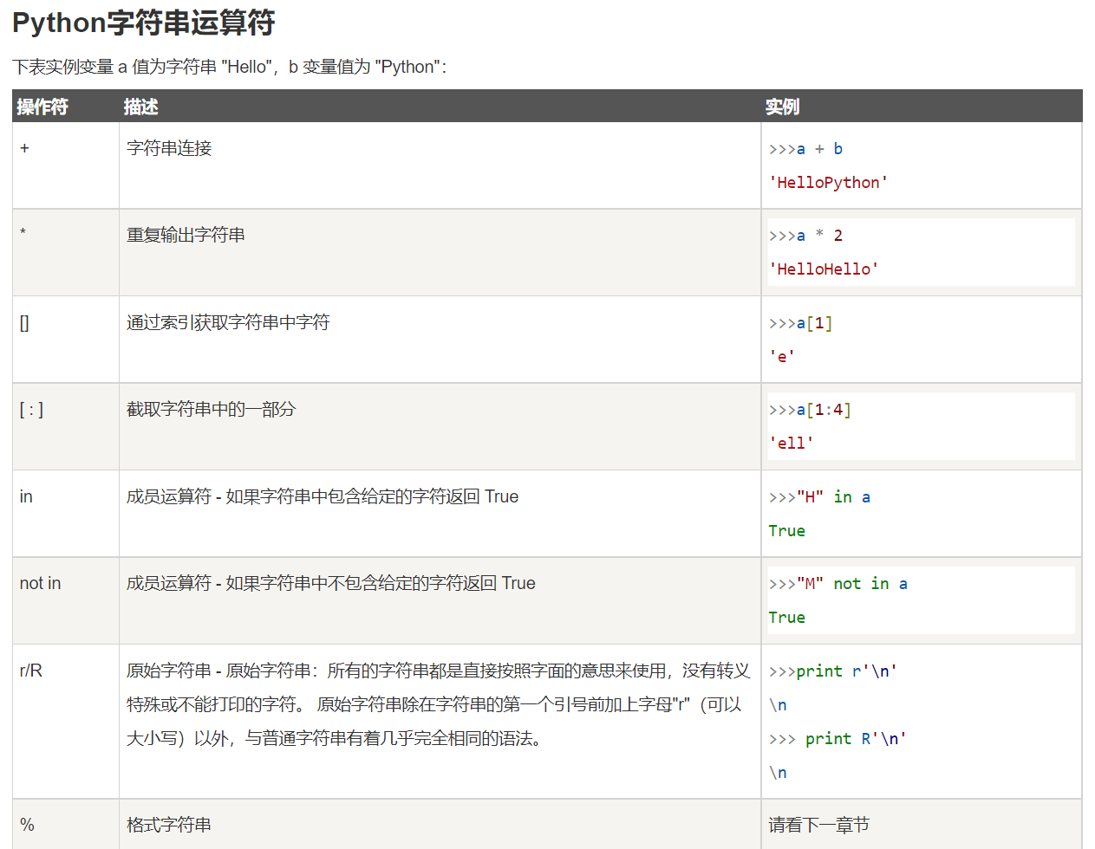1095x849 pixels.
Task: Click the '重复输出字符串' description text
Action: tap(186, 235)
